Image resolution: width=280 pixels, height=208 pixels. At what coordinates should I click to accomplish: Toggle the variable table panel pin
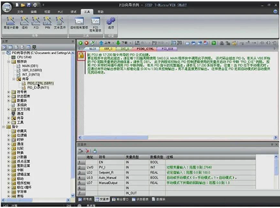[x=272, y=144]
